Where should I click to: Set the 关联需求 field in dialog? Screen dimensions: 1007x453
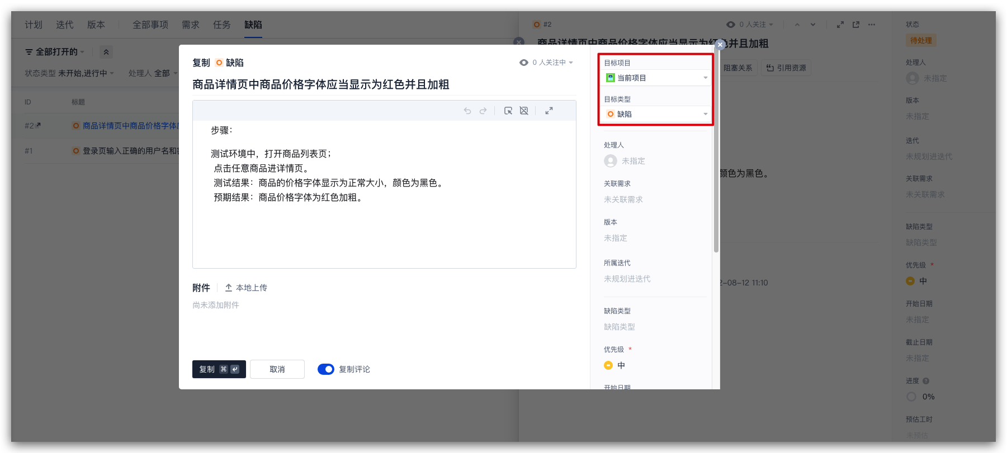point(623,199)
